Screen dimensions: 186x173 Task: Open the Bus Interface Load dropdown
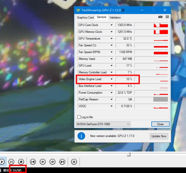pyautogui.click(x=112, y=86)
